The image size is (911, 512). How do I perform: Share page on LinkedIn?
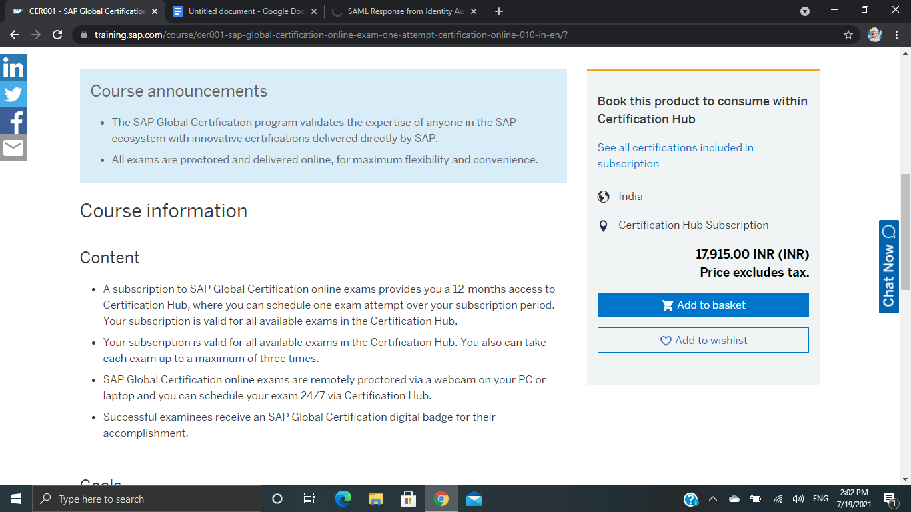pos(13,67)
